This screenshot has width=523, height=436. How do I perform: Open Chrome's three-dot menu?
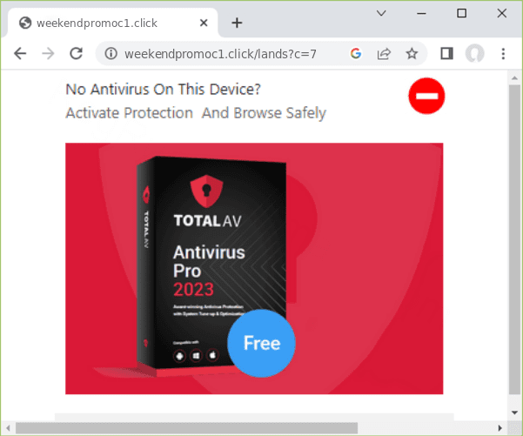click(x=503, y=53)
